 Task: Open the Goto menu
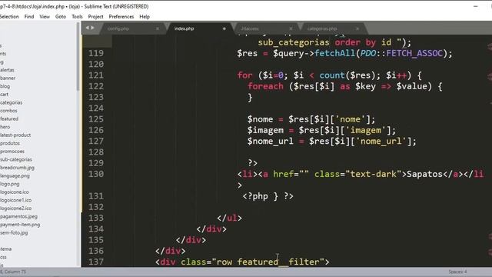[61, 17]
